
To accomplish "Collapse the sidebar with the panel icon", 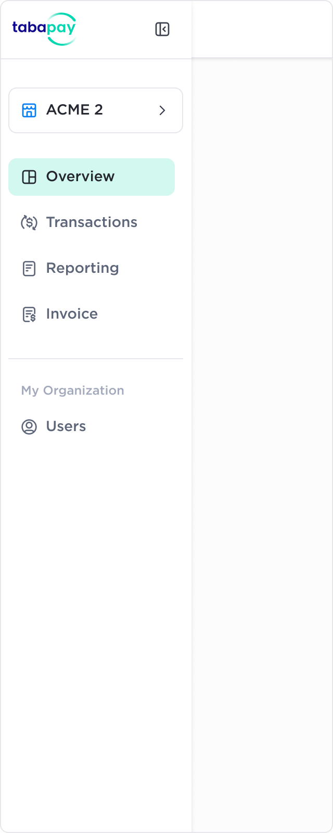I will (x=162, y=29).
